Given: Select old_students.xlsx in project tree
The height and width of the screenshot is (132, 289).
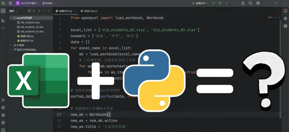Looking at the screenshot, I should tap(30, 22).
